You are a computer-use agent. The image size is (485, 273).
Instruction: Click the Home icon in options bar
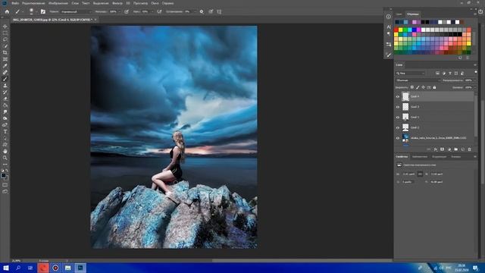(x=7, y=12)
